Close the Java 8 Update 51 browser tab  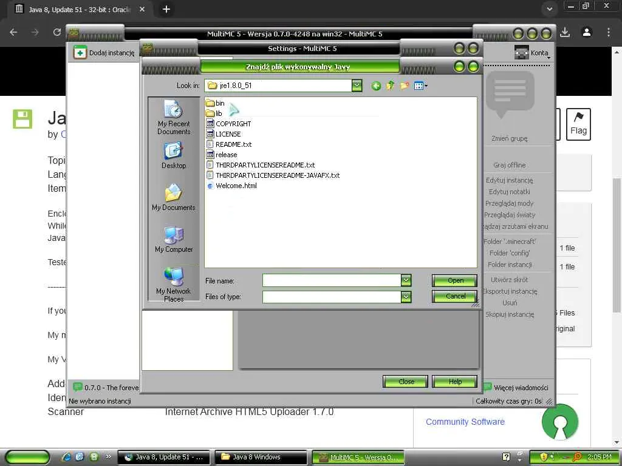142,10
